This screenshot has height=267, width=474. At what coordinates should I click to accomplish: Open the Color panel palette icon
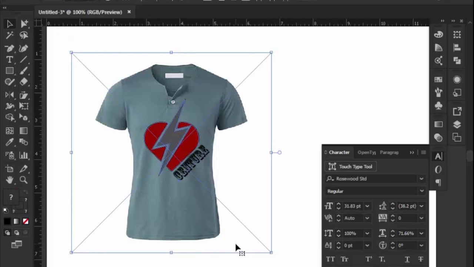click(438, 34)
